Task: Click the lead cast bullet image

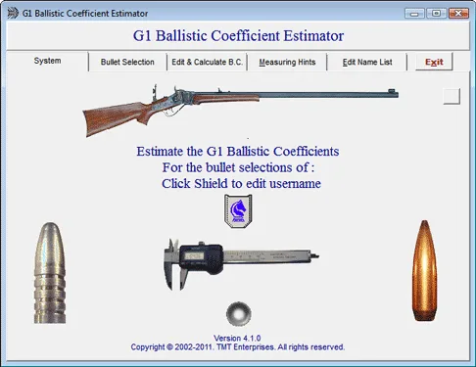Action: (50, 273)
